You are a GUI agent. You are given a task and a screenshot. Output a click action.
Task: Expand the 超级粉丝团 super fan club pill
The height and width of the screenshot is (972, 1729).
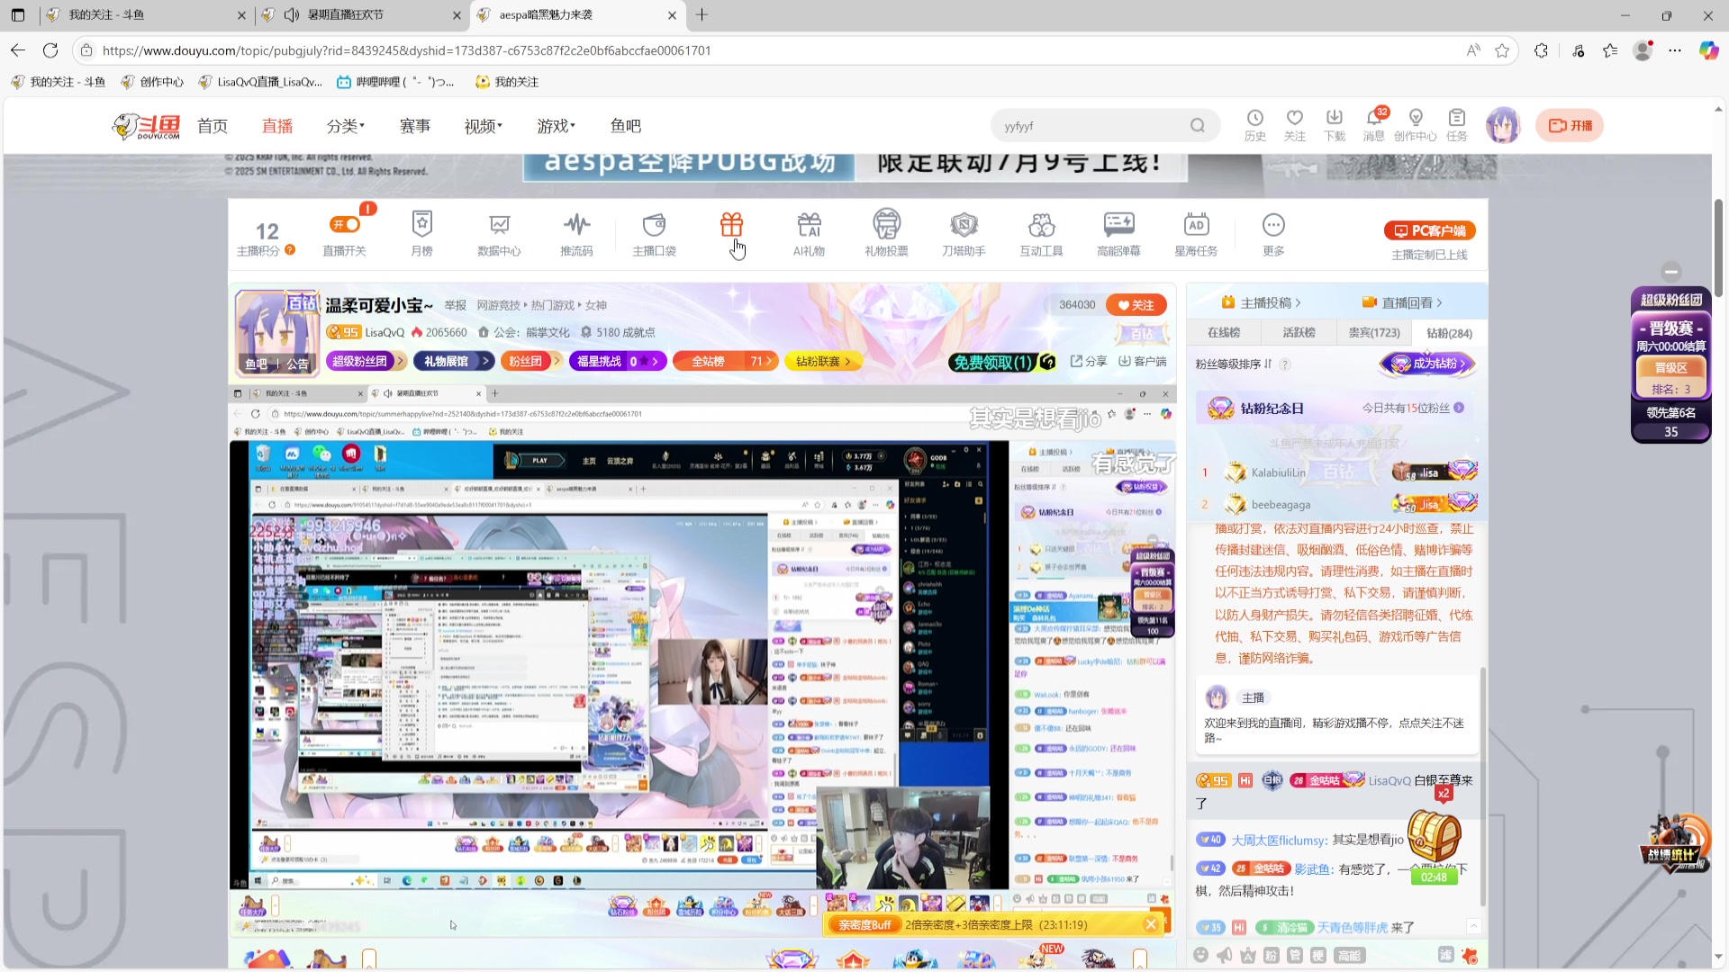365,361
